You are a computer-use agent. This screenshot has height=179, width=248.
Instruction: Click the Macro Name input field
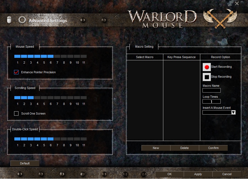(x=212, y=90)
